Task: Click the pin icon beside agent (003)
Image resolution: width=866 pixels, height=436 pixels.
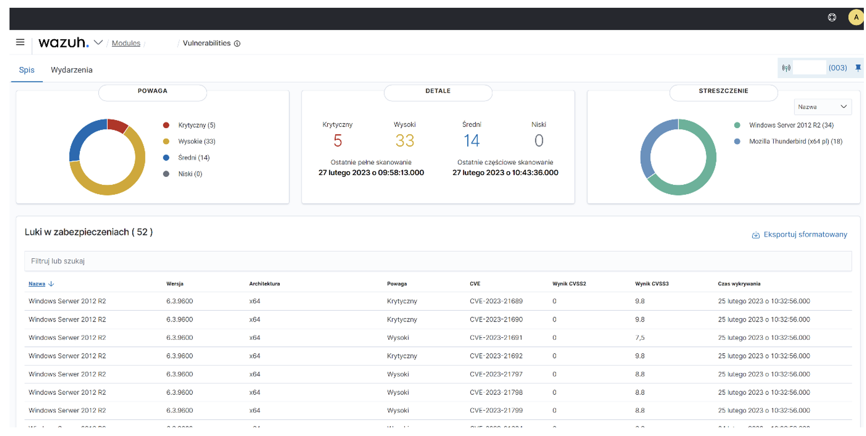Action: [858, 68]
